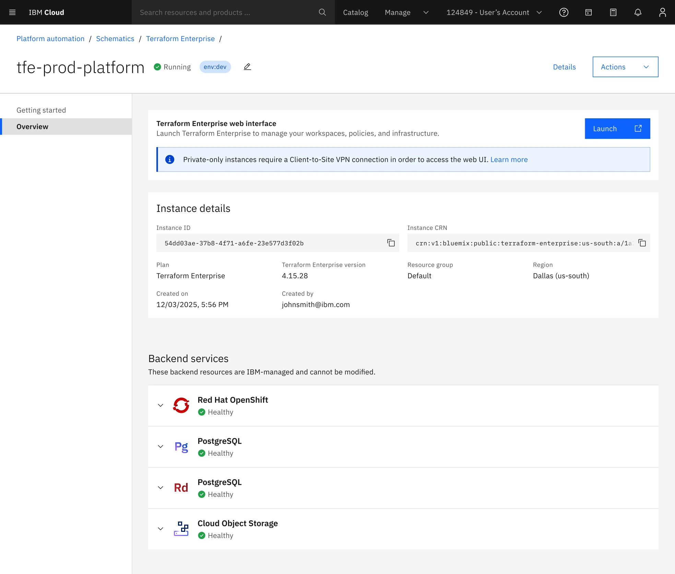Open the Manage dropdown menu
This screenshot has width=675, height=574.
tap(406, 12)
